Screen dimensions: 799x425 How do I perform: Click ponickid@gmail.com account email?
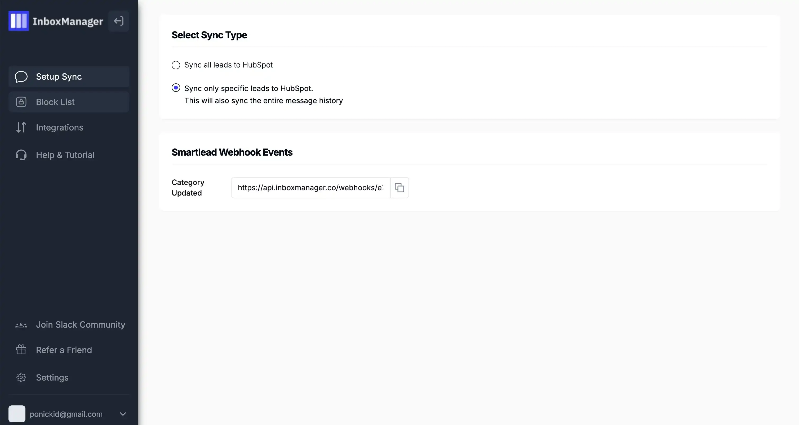(x=66, y=414)
